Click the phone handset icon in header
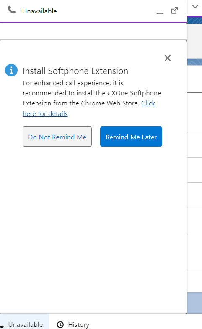202x329 pixels. coord(11,10)
